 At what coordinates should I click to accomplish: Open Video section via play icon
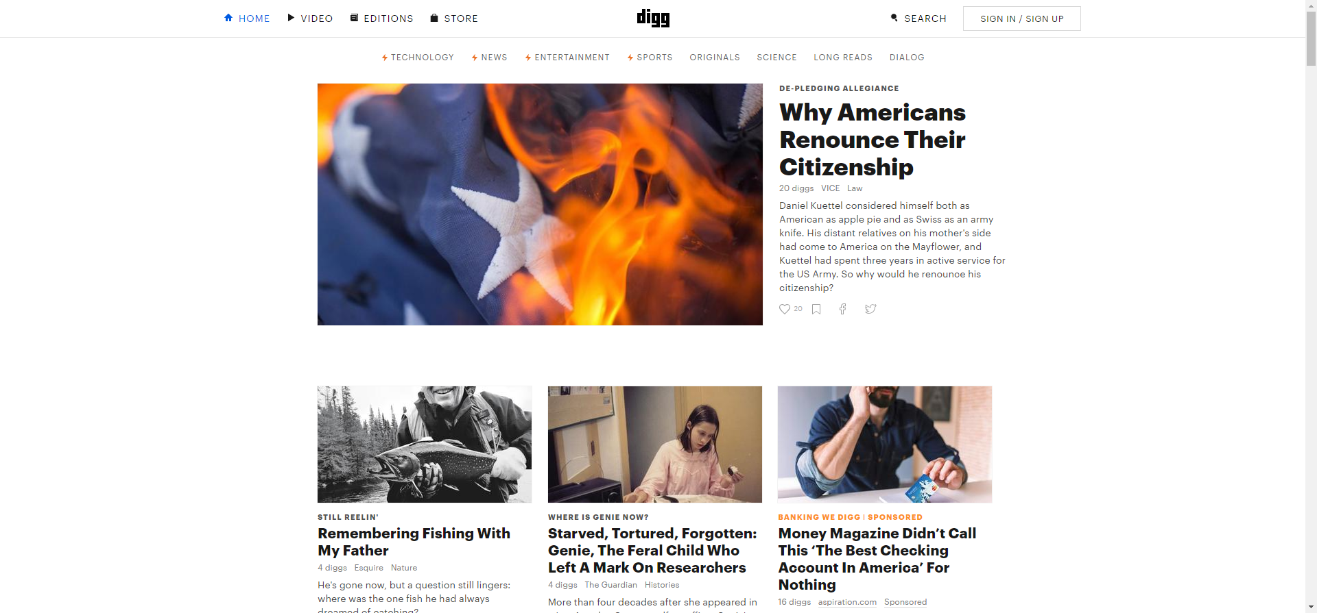tap(291, 18)
